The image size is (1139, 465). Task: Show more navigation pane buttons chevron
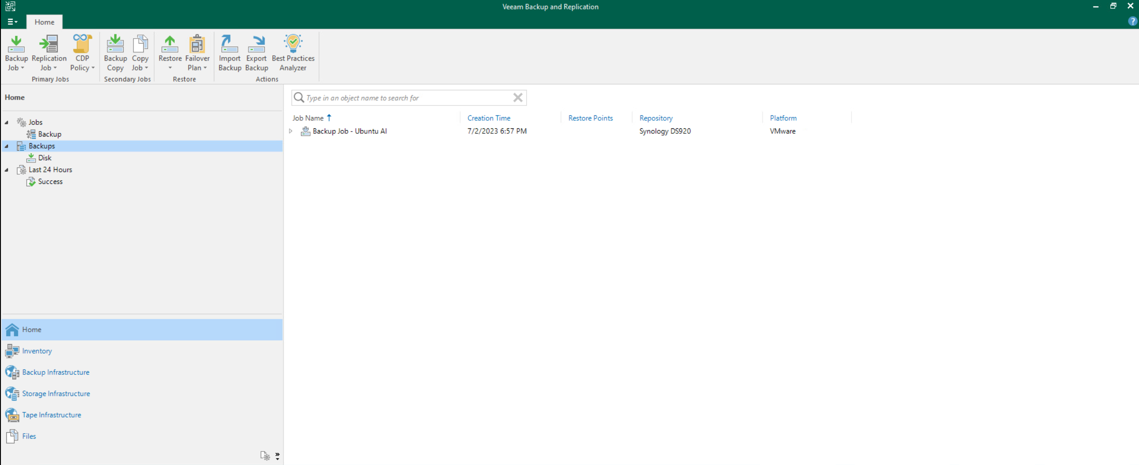(277, 456)
